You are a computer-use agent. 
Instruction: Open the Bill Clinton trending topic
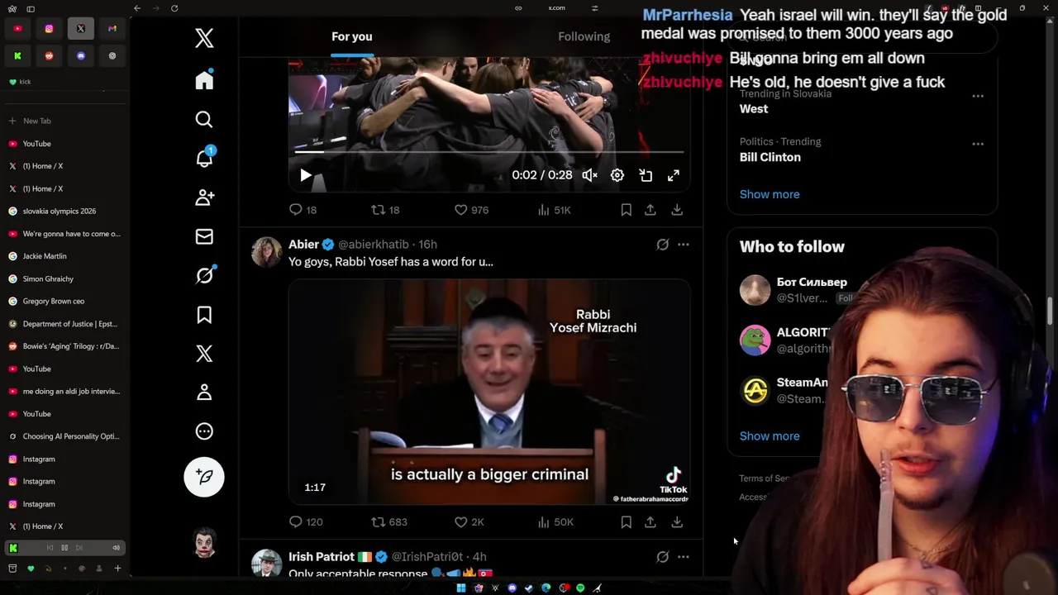(x=770, y=157)
